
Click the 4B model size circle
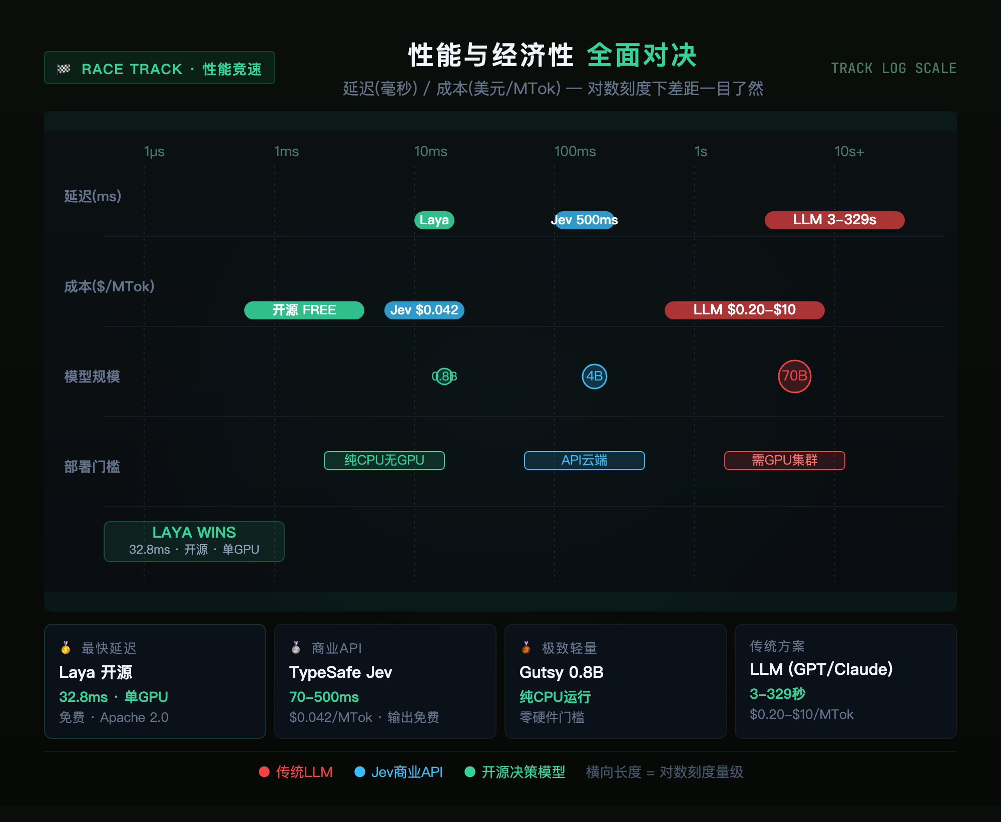595,376
